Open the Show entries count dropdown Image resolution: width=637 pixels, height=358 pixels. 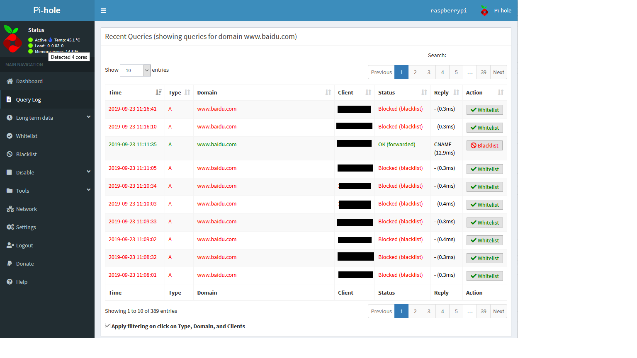coord(135,70)
